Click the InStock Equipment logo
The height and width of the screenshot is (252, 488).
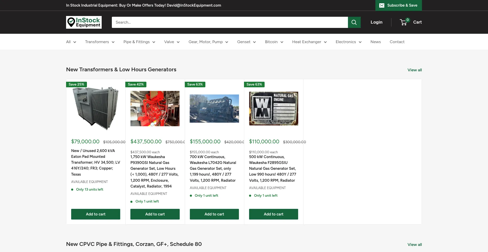click(84, 22)
